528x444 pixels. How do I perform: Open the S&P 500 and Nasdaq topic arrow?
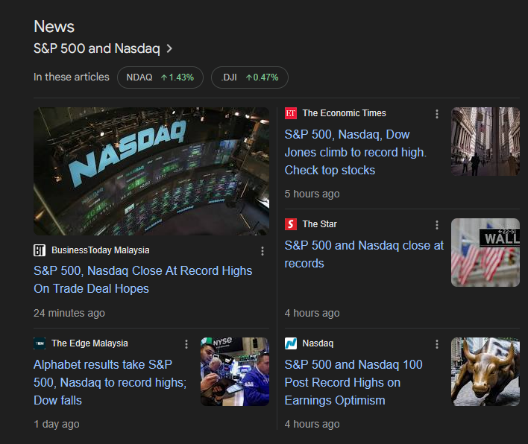coord(169,48)
